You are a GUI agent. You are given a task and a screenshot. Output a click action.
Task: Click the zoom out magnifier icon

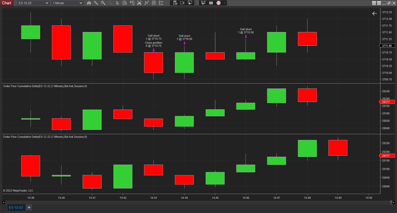[110, 3]
